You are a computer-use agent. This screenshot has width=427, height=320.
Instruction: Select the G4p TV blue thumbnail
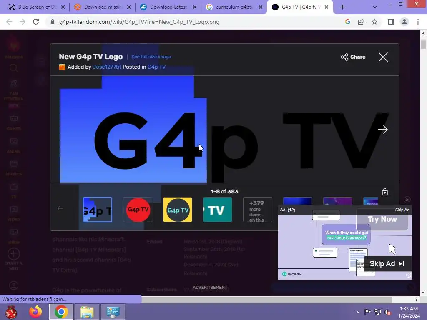pos(98,210)
